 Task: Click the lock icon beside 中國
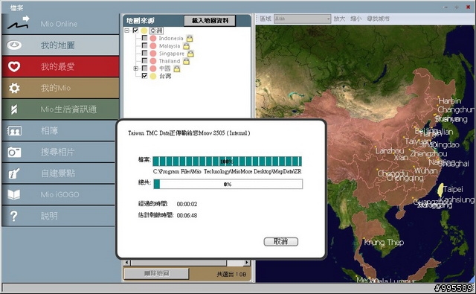point(177,68)
